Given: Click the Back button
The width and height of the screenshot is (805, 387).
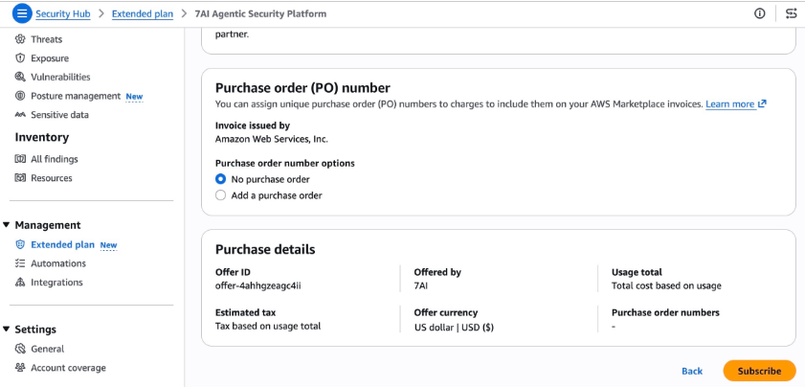Looking at the screenshot, I should pos(692,371).
